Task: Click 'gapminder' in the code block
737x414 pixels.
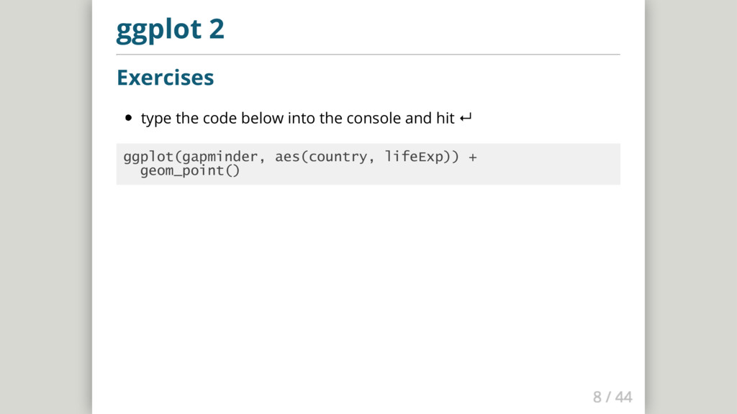Action: [x=218, y=157]
